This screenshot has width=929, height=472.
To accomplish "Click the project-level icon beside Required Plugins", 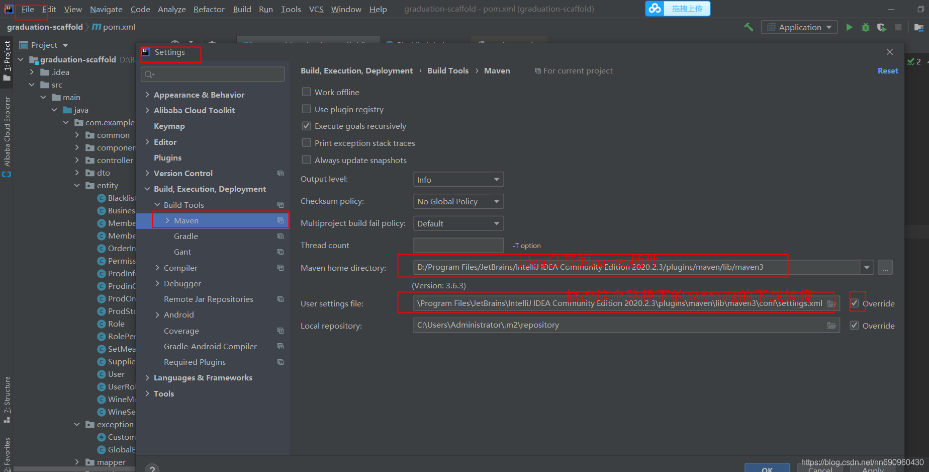I will pyautogui.click(x=281, y=362).
